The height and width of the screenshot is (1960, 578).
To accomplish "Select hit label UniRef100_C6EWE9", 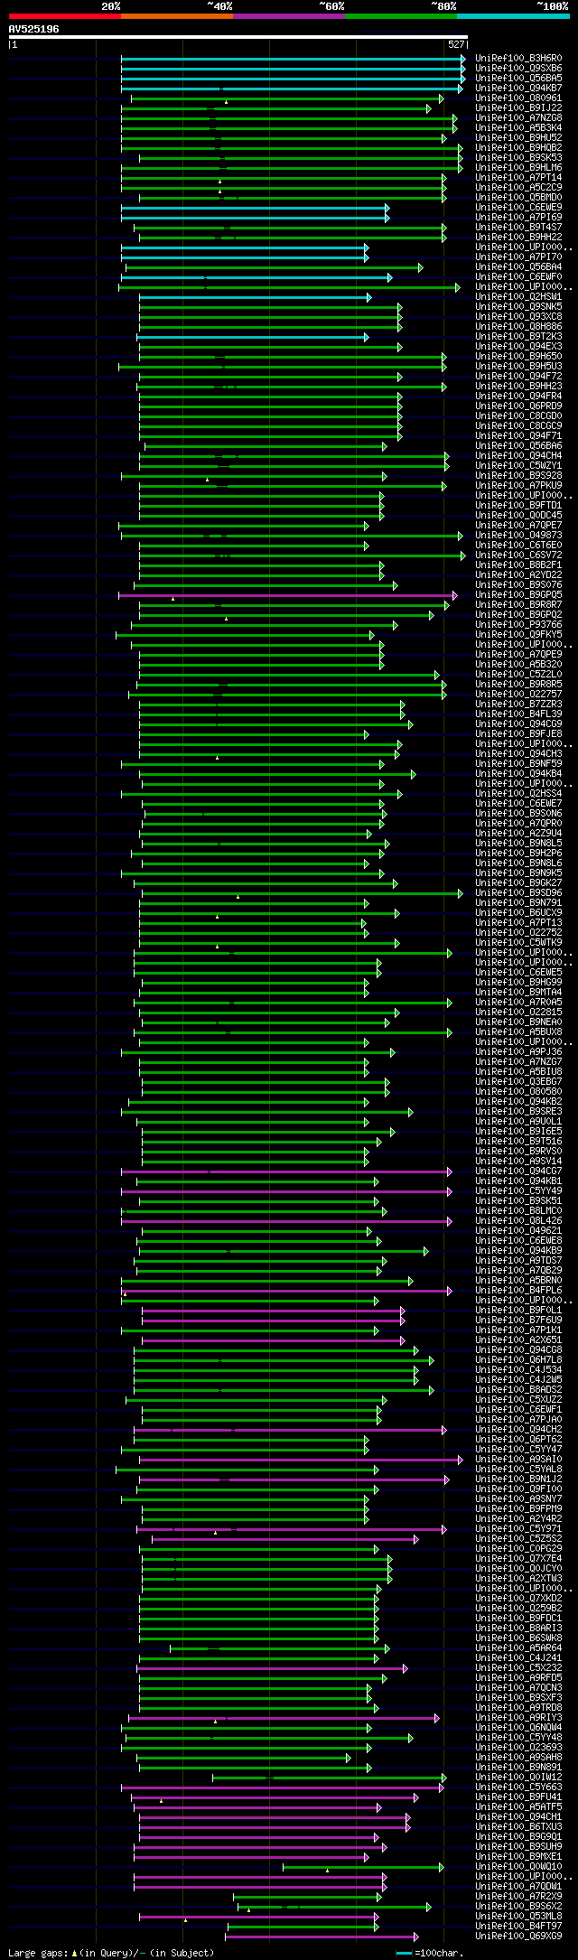I will click(518, 208).
